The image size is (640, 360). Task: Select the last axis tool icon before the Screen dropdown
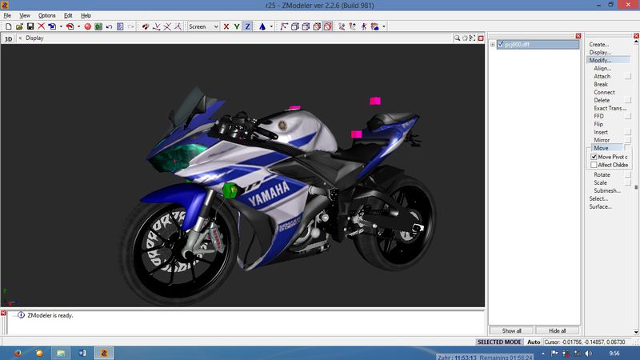click(x=178, y=26)
